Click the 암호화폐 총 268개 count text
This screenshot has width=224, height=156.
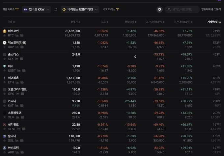pos(211,10)
